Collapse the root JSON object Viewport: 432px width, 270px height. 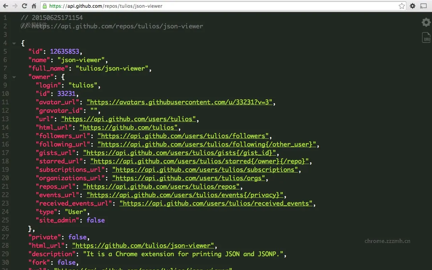(14, 43)
